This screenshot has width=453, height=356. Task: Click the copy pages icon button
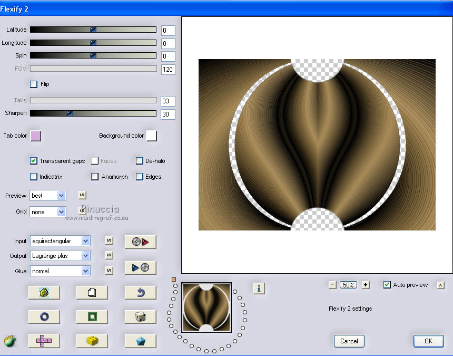[x=92, y=292]
